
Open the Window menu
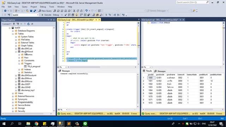point(61,7)
